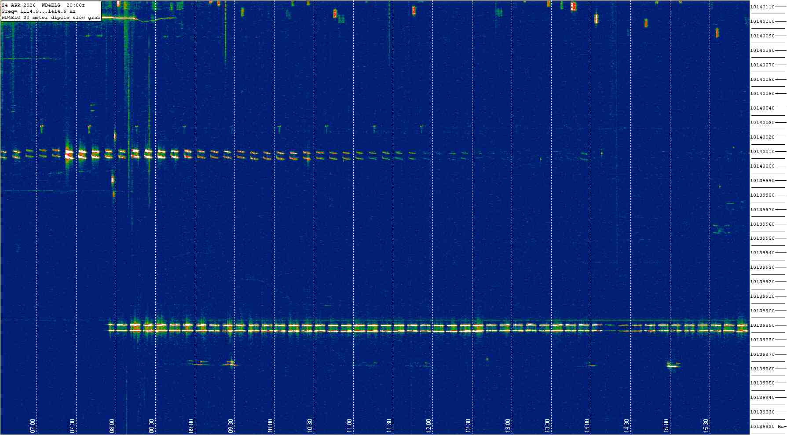This screenshot has height=435, width=787.
Task: Select the 10139890 frequency scale label
Action: [x=762, y=325]
